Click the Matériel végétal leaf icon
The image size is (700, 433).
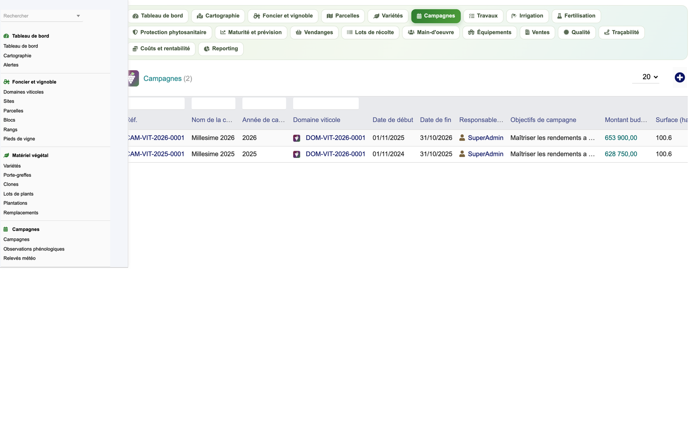tap(6, 155)
